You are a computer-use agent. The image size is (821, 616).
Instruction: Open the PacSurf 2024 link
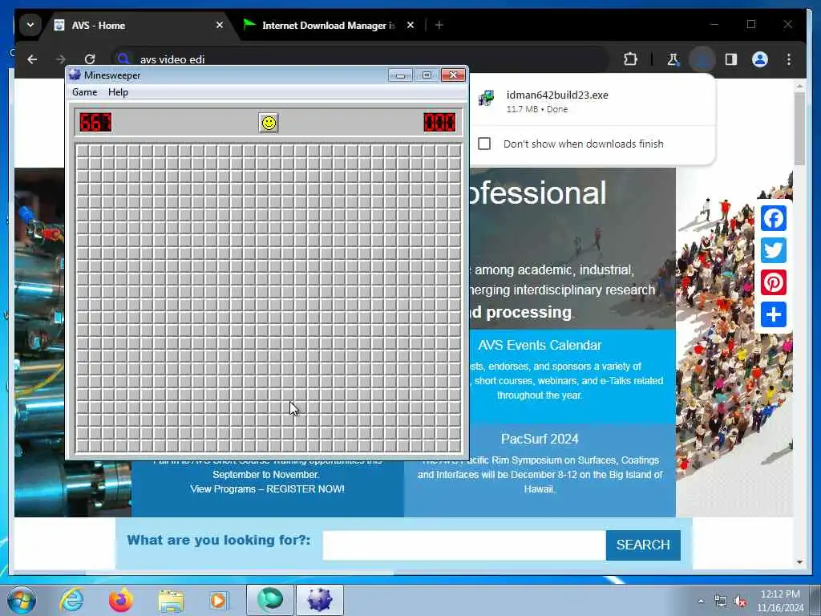540,439
